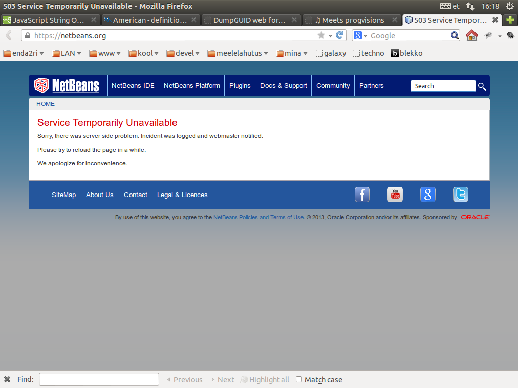Open Partners menu item
518x388 pixels.
pyautogui.click(x=371, y=85)
